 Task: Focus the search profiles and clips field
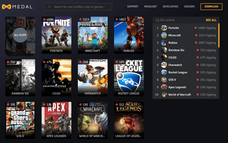pos(78,7)
